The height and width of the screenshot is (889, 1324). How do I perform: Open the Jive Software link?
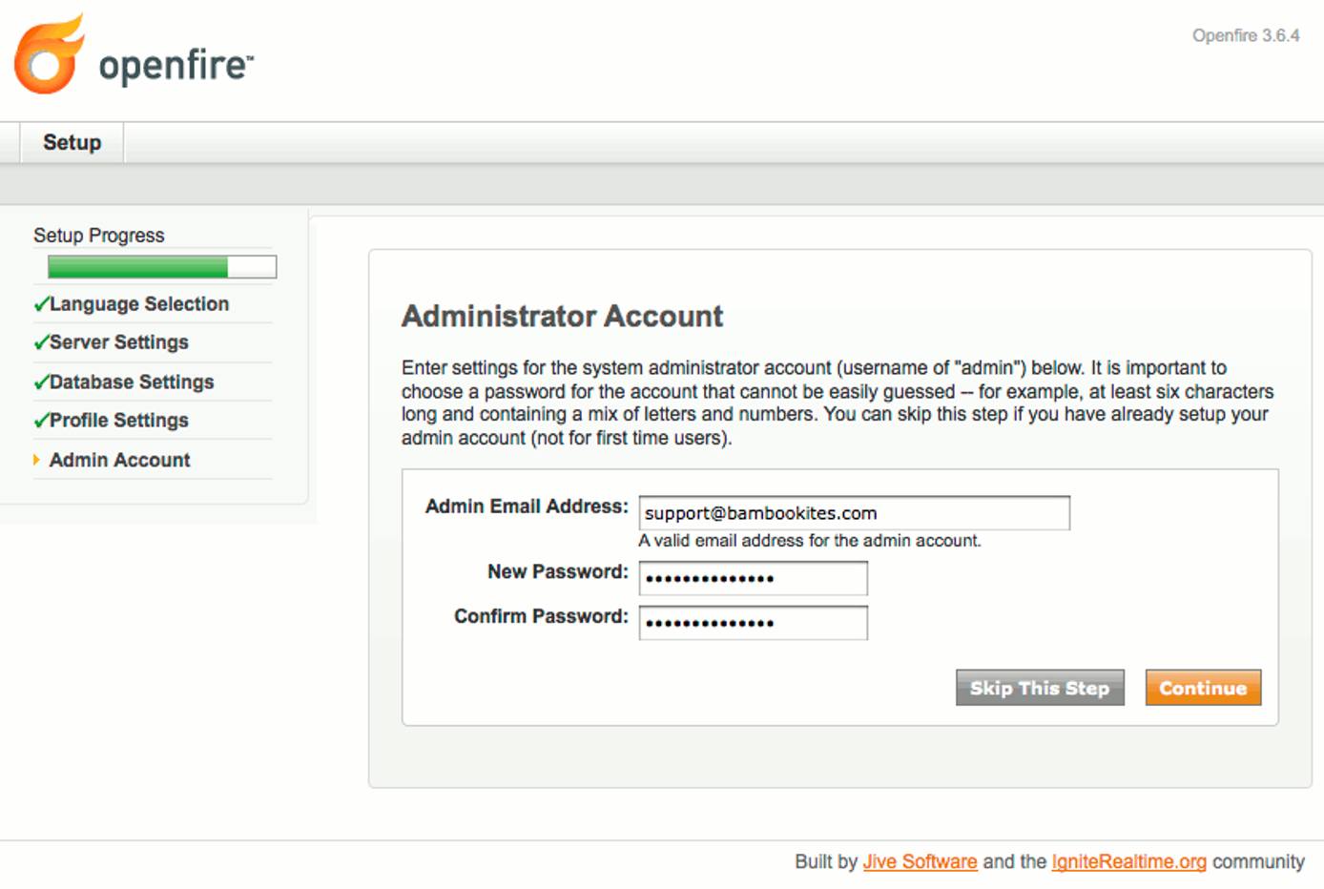(x=919, y=861)
